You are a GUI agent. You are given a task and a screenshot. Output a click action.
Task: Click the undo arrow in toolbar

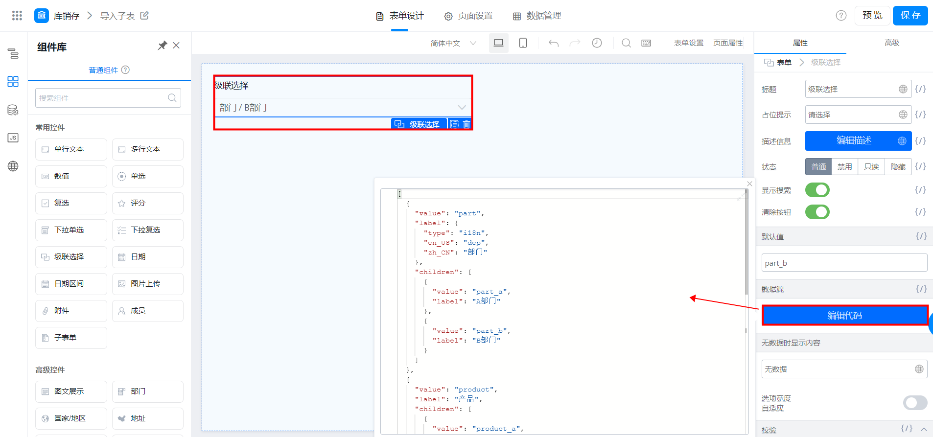(x=554, y=43)
